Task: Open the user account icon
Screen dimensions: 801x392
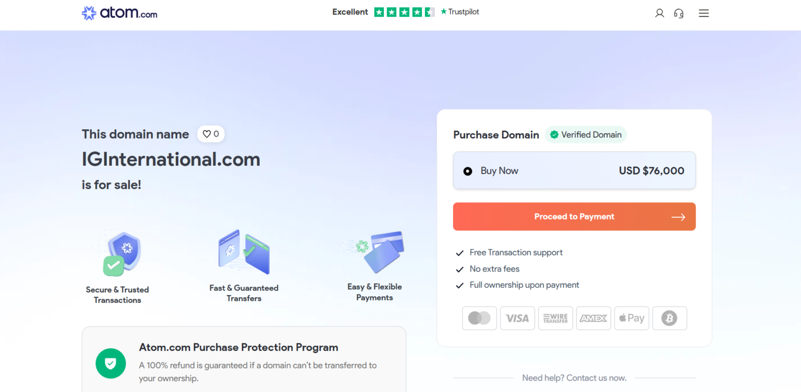Action: [660, 14]
